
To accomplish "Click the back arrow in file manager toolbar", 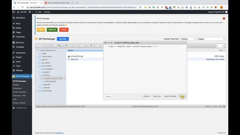I will click(37, 46).
